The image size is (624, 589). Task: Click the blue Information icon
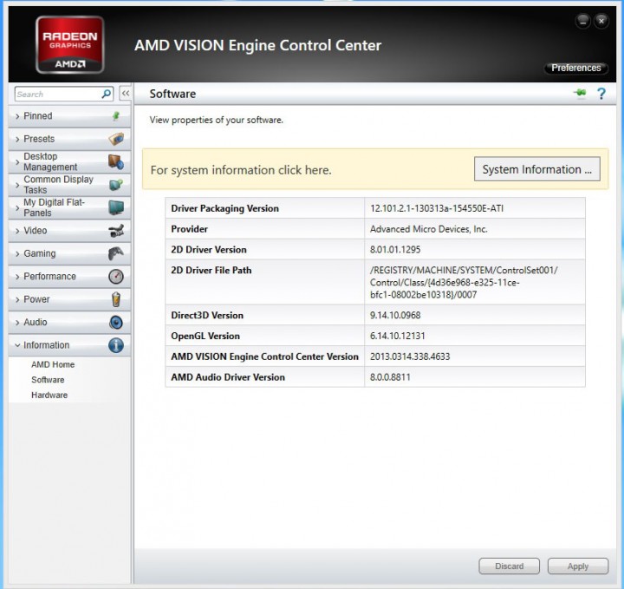[116, 345]
